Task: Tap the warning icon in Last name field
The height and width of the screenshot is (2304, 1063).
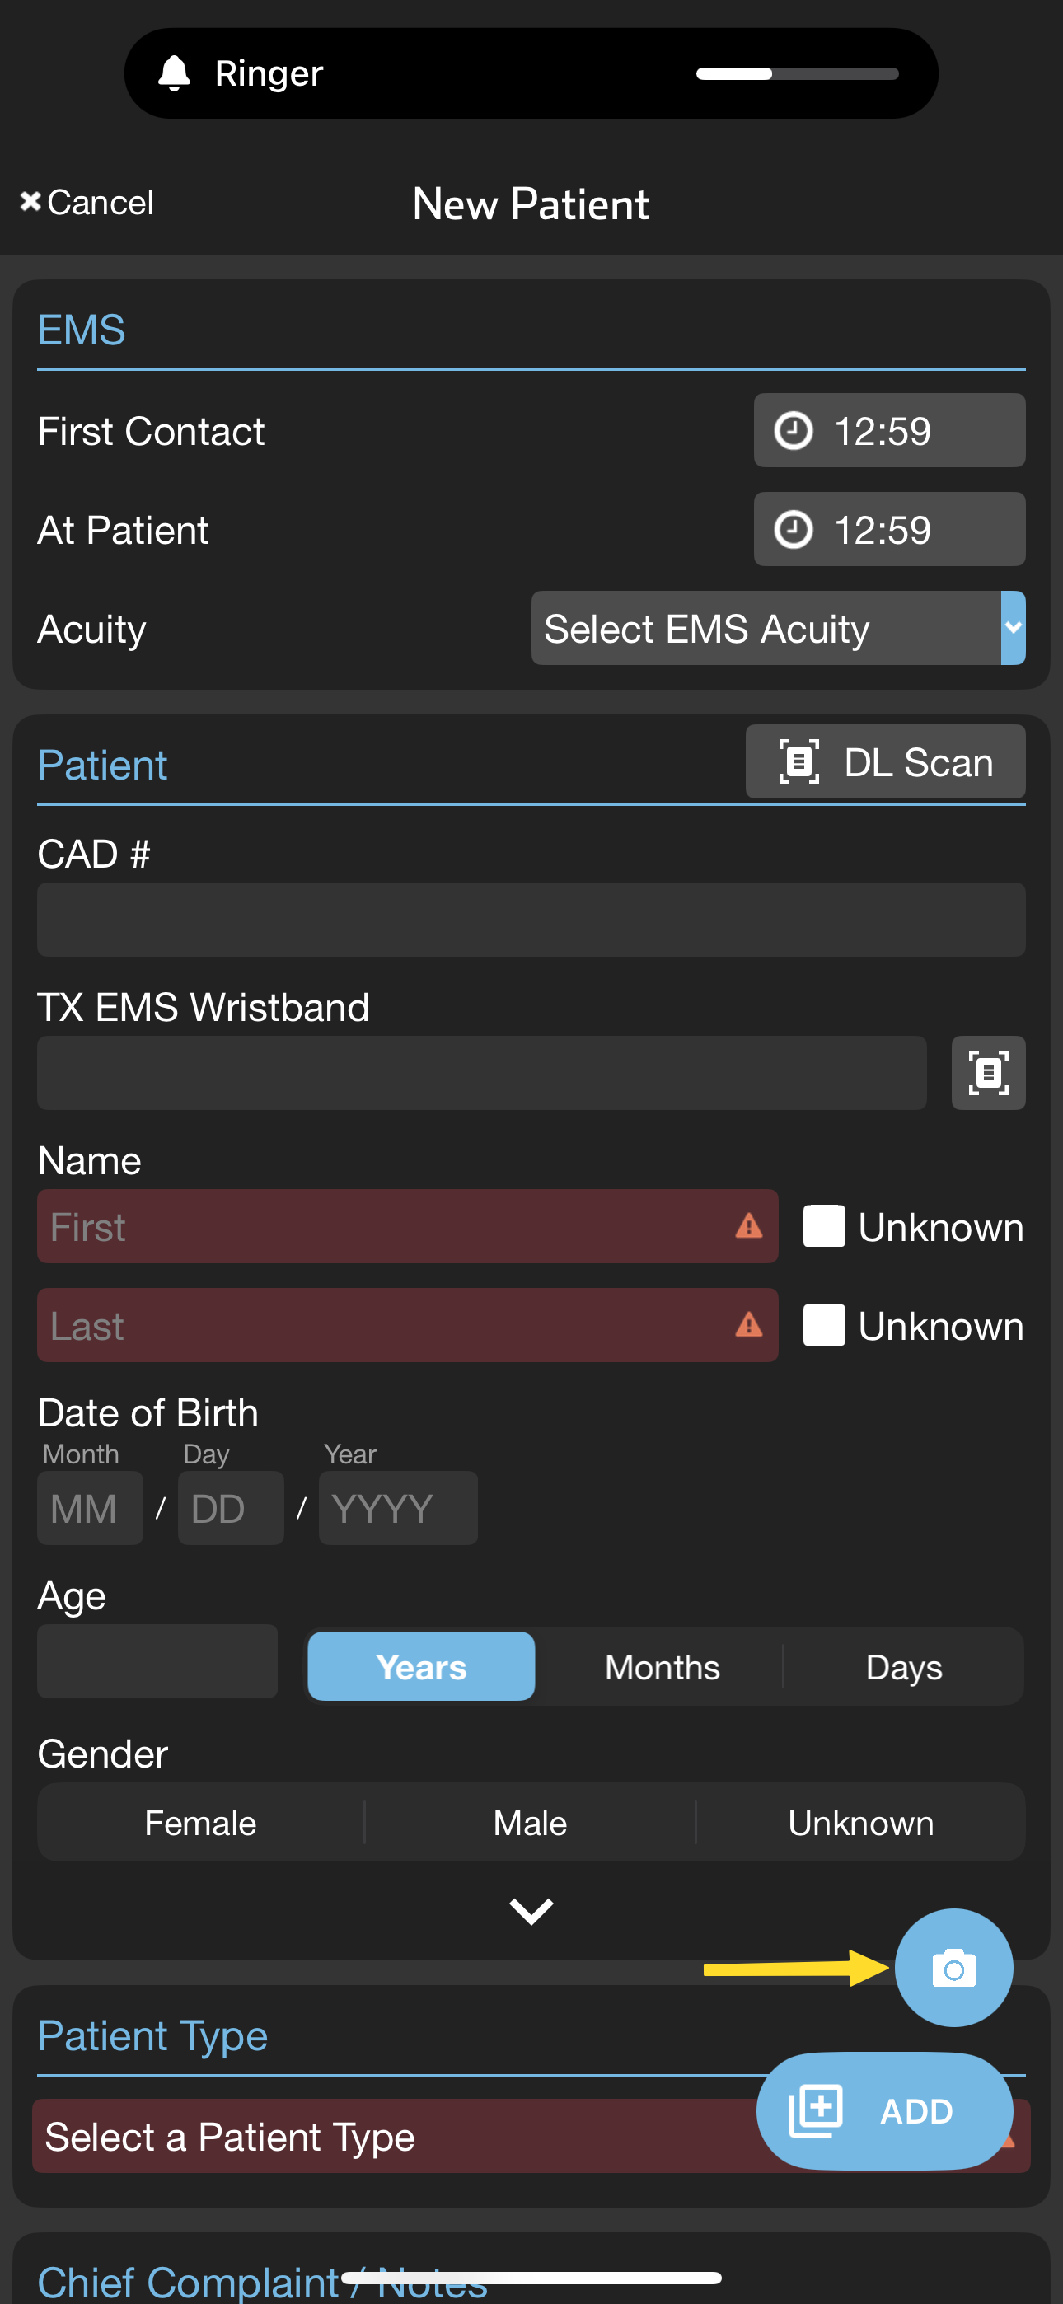Action: (748, 1324)
